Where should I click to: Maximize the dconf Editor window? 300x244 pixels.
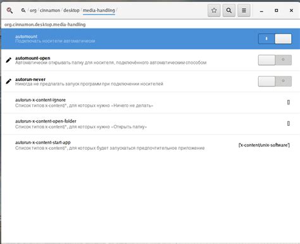click(277, 10)
